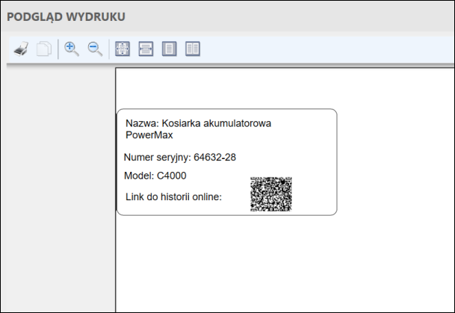Zoom in with the plus magnifier
455x313 pixels.
click(72, 49)
